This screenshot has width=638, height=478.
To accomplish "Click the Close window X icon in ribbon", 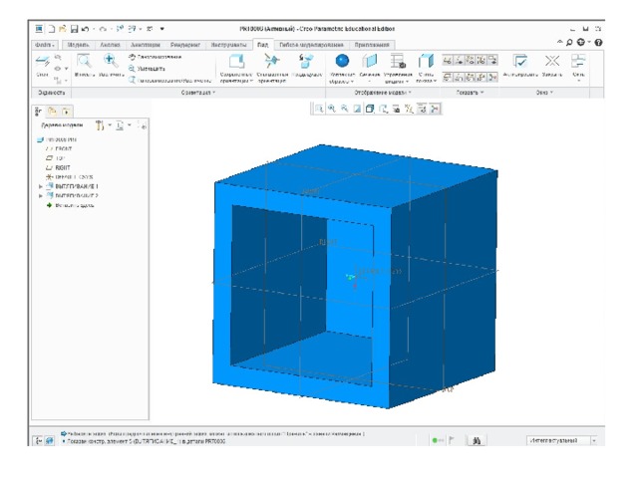I will (x=551, y=62).
